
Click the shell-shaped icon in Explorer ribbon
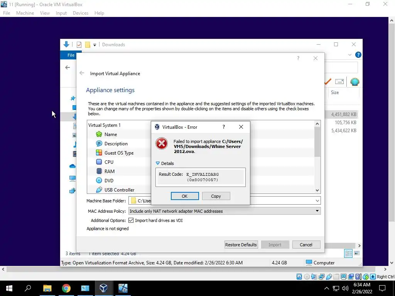(x=355, y=82)
